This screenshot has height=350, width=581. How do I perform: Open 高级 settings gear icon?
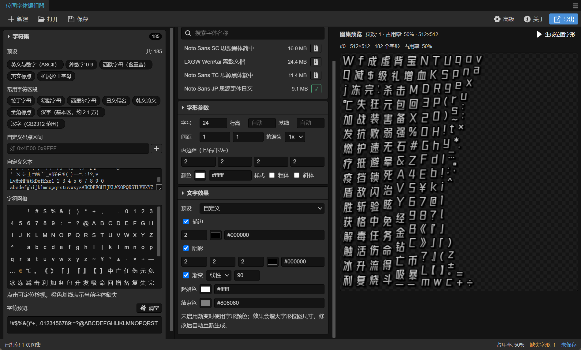click(497, 19)
